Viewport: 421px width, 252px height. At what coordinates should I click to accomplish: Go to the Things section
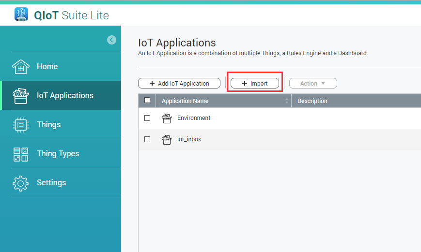pos(61,124)
